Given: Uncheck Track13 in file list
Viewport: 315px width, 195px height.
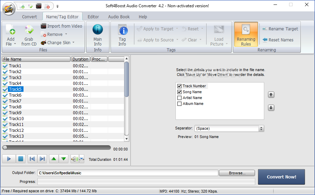Looking at the screenshot, I should click(x=5, y=136).
